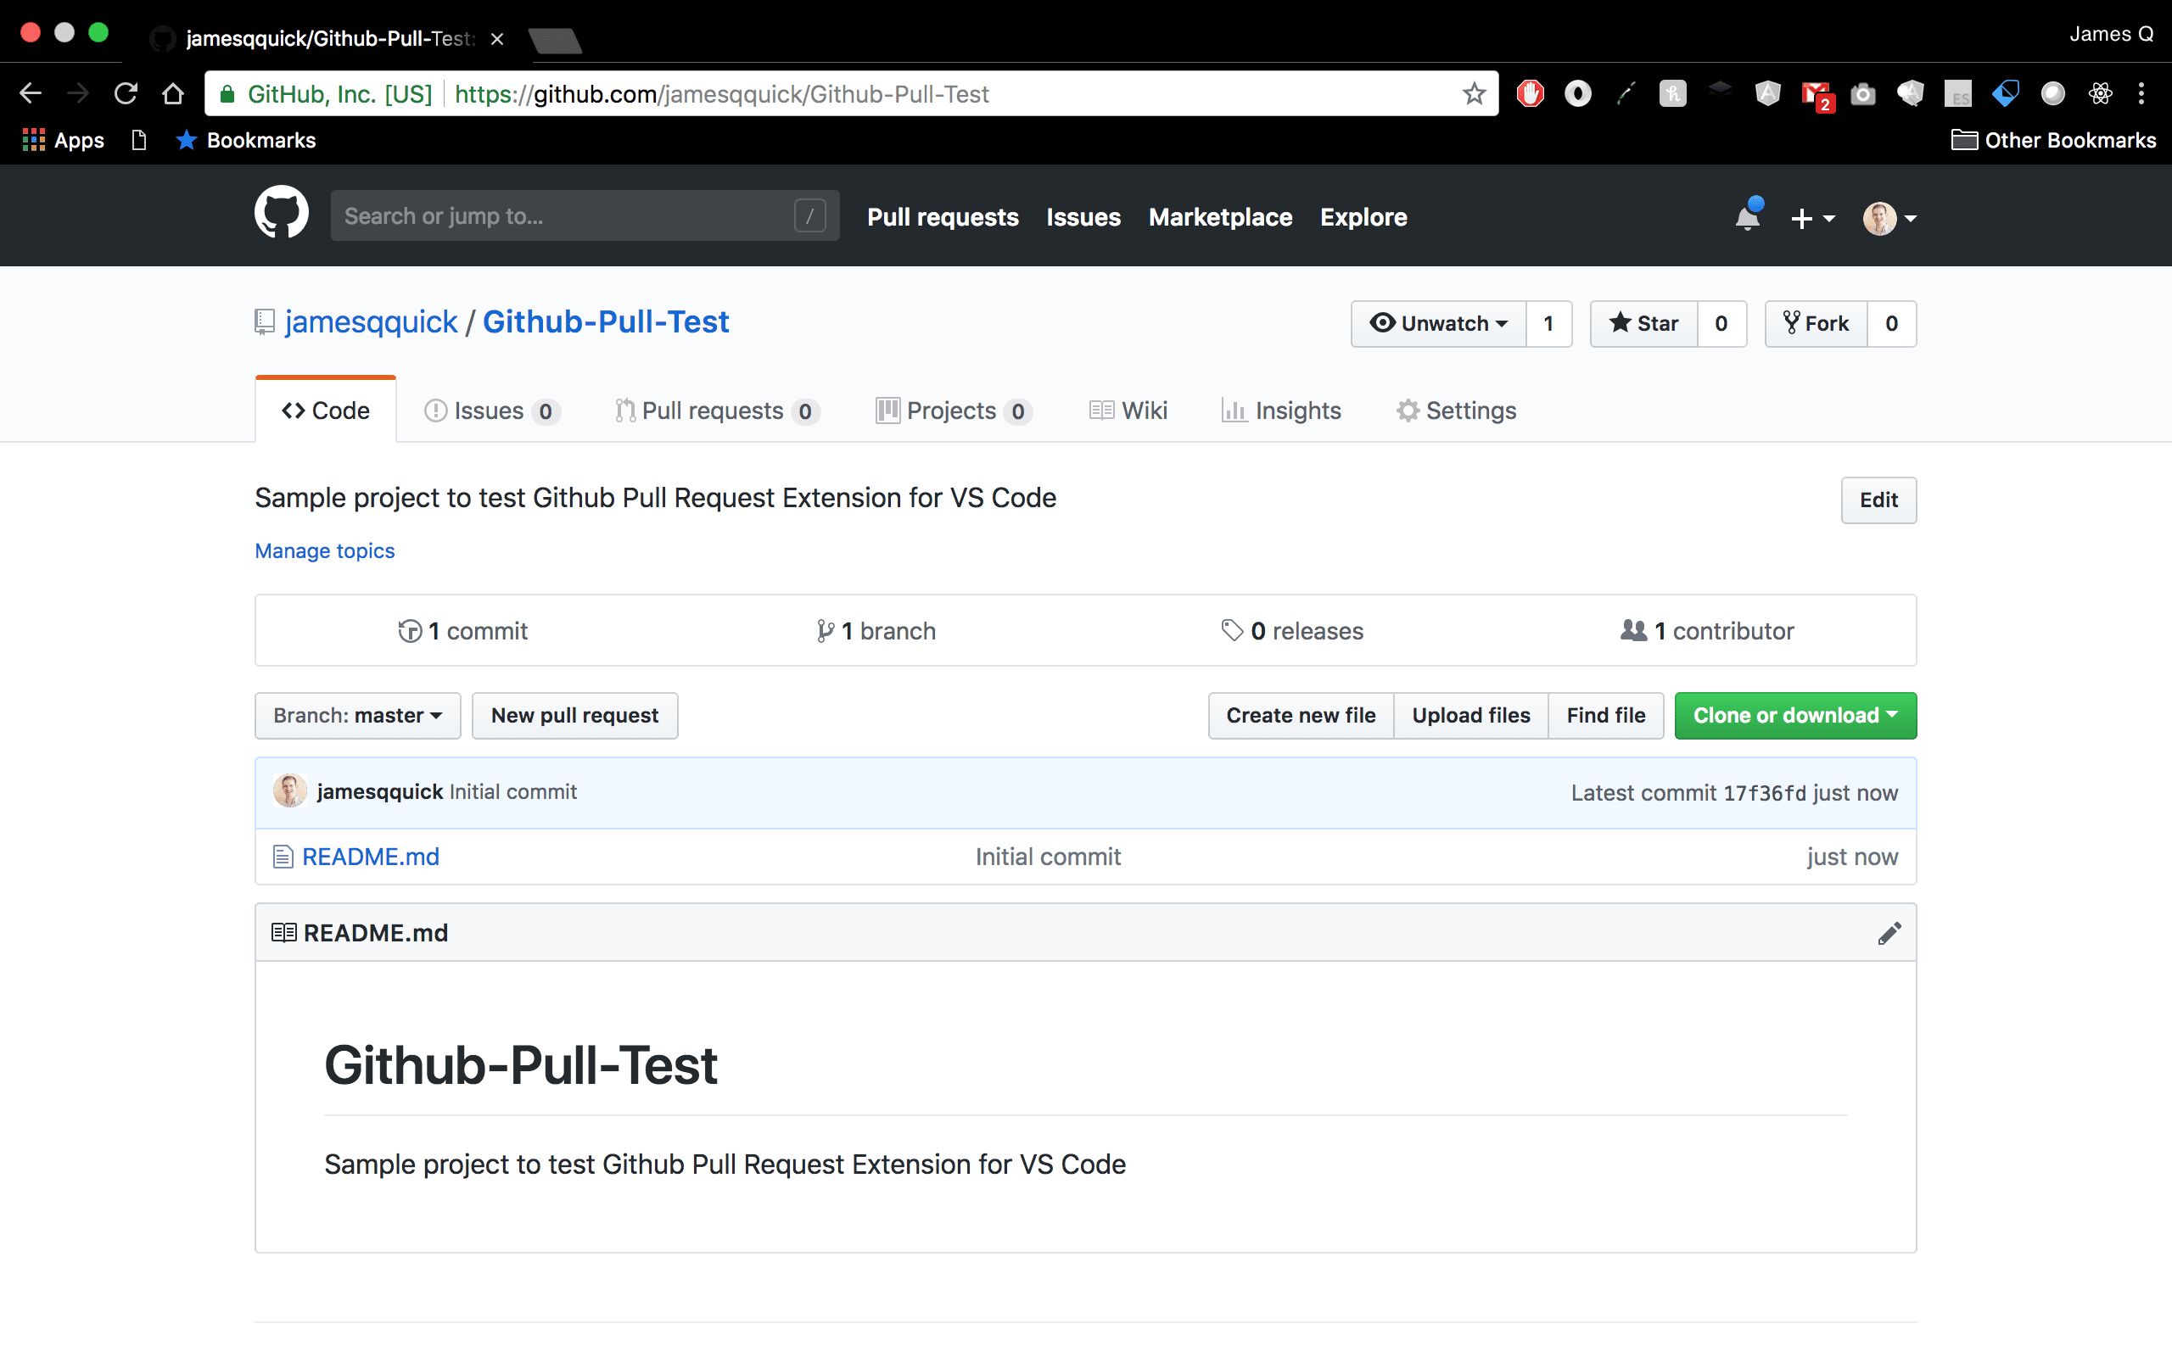The image size is (2172, 1357).
Task: Open Explore in the top navbar
Action: pos(1363,217)
